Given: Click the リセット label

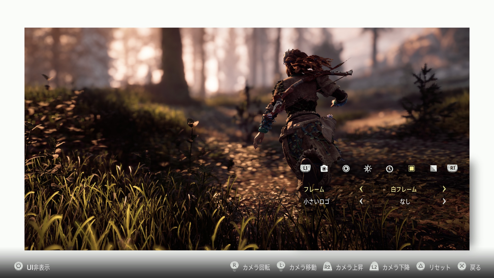Looking at the screenshot, I should pos(440,267).
